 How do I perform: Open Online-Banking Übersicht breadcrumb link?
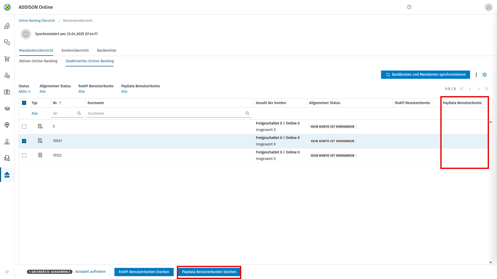pos(37,21)
